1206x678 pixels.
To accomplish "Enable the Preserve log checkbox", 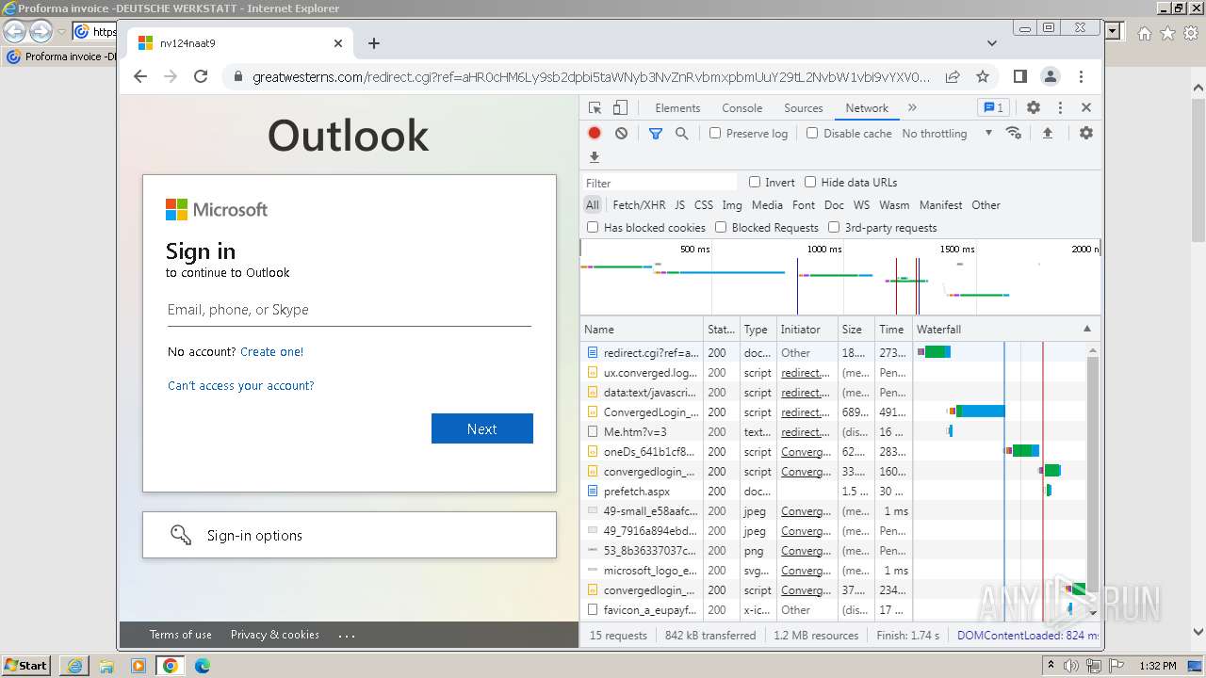I will pyautogui.click(x=715, y=133).
